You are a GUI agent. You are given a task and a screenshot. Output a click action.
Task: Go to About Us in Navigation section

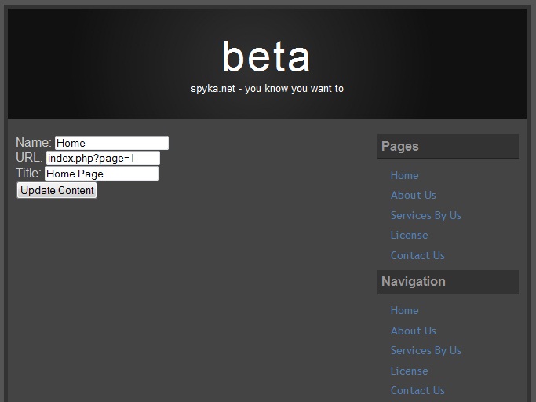[x=414, y=331]
